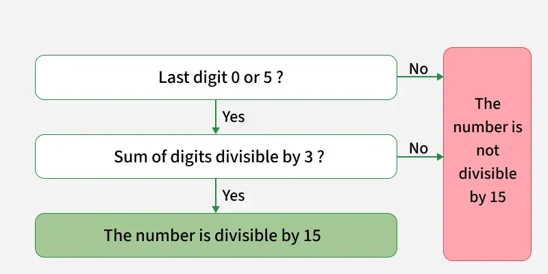The height and width of the screenshot is (274, 548).
Task: Select the red 'not divisible by 15' box
Action: pyautogui.click(x=487, y=153)
